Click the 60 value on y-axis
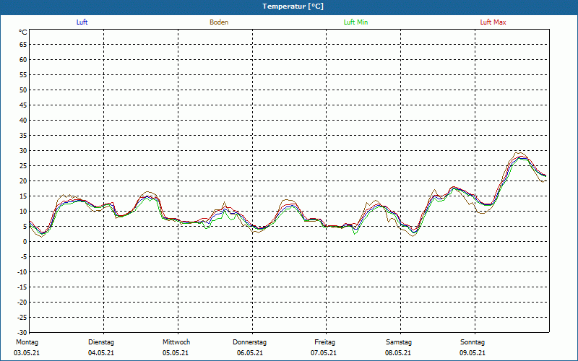The width and height of the screenshot is (578, 361). tap(23, 60)
